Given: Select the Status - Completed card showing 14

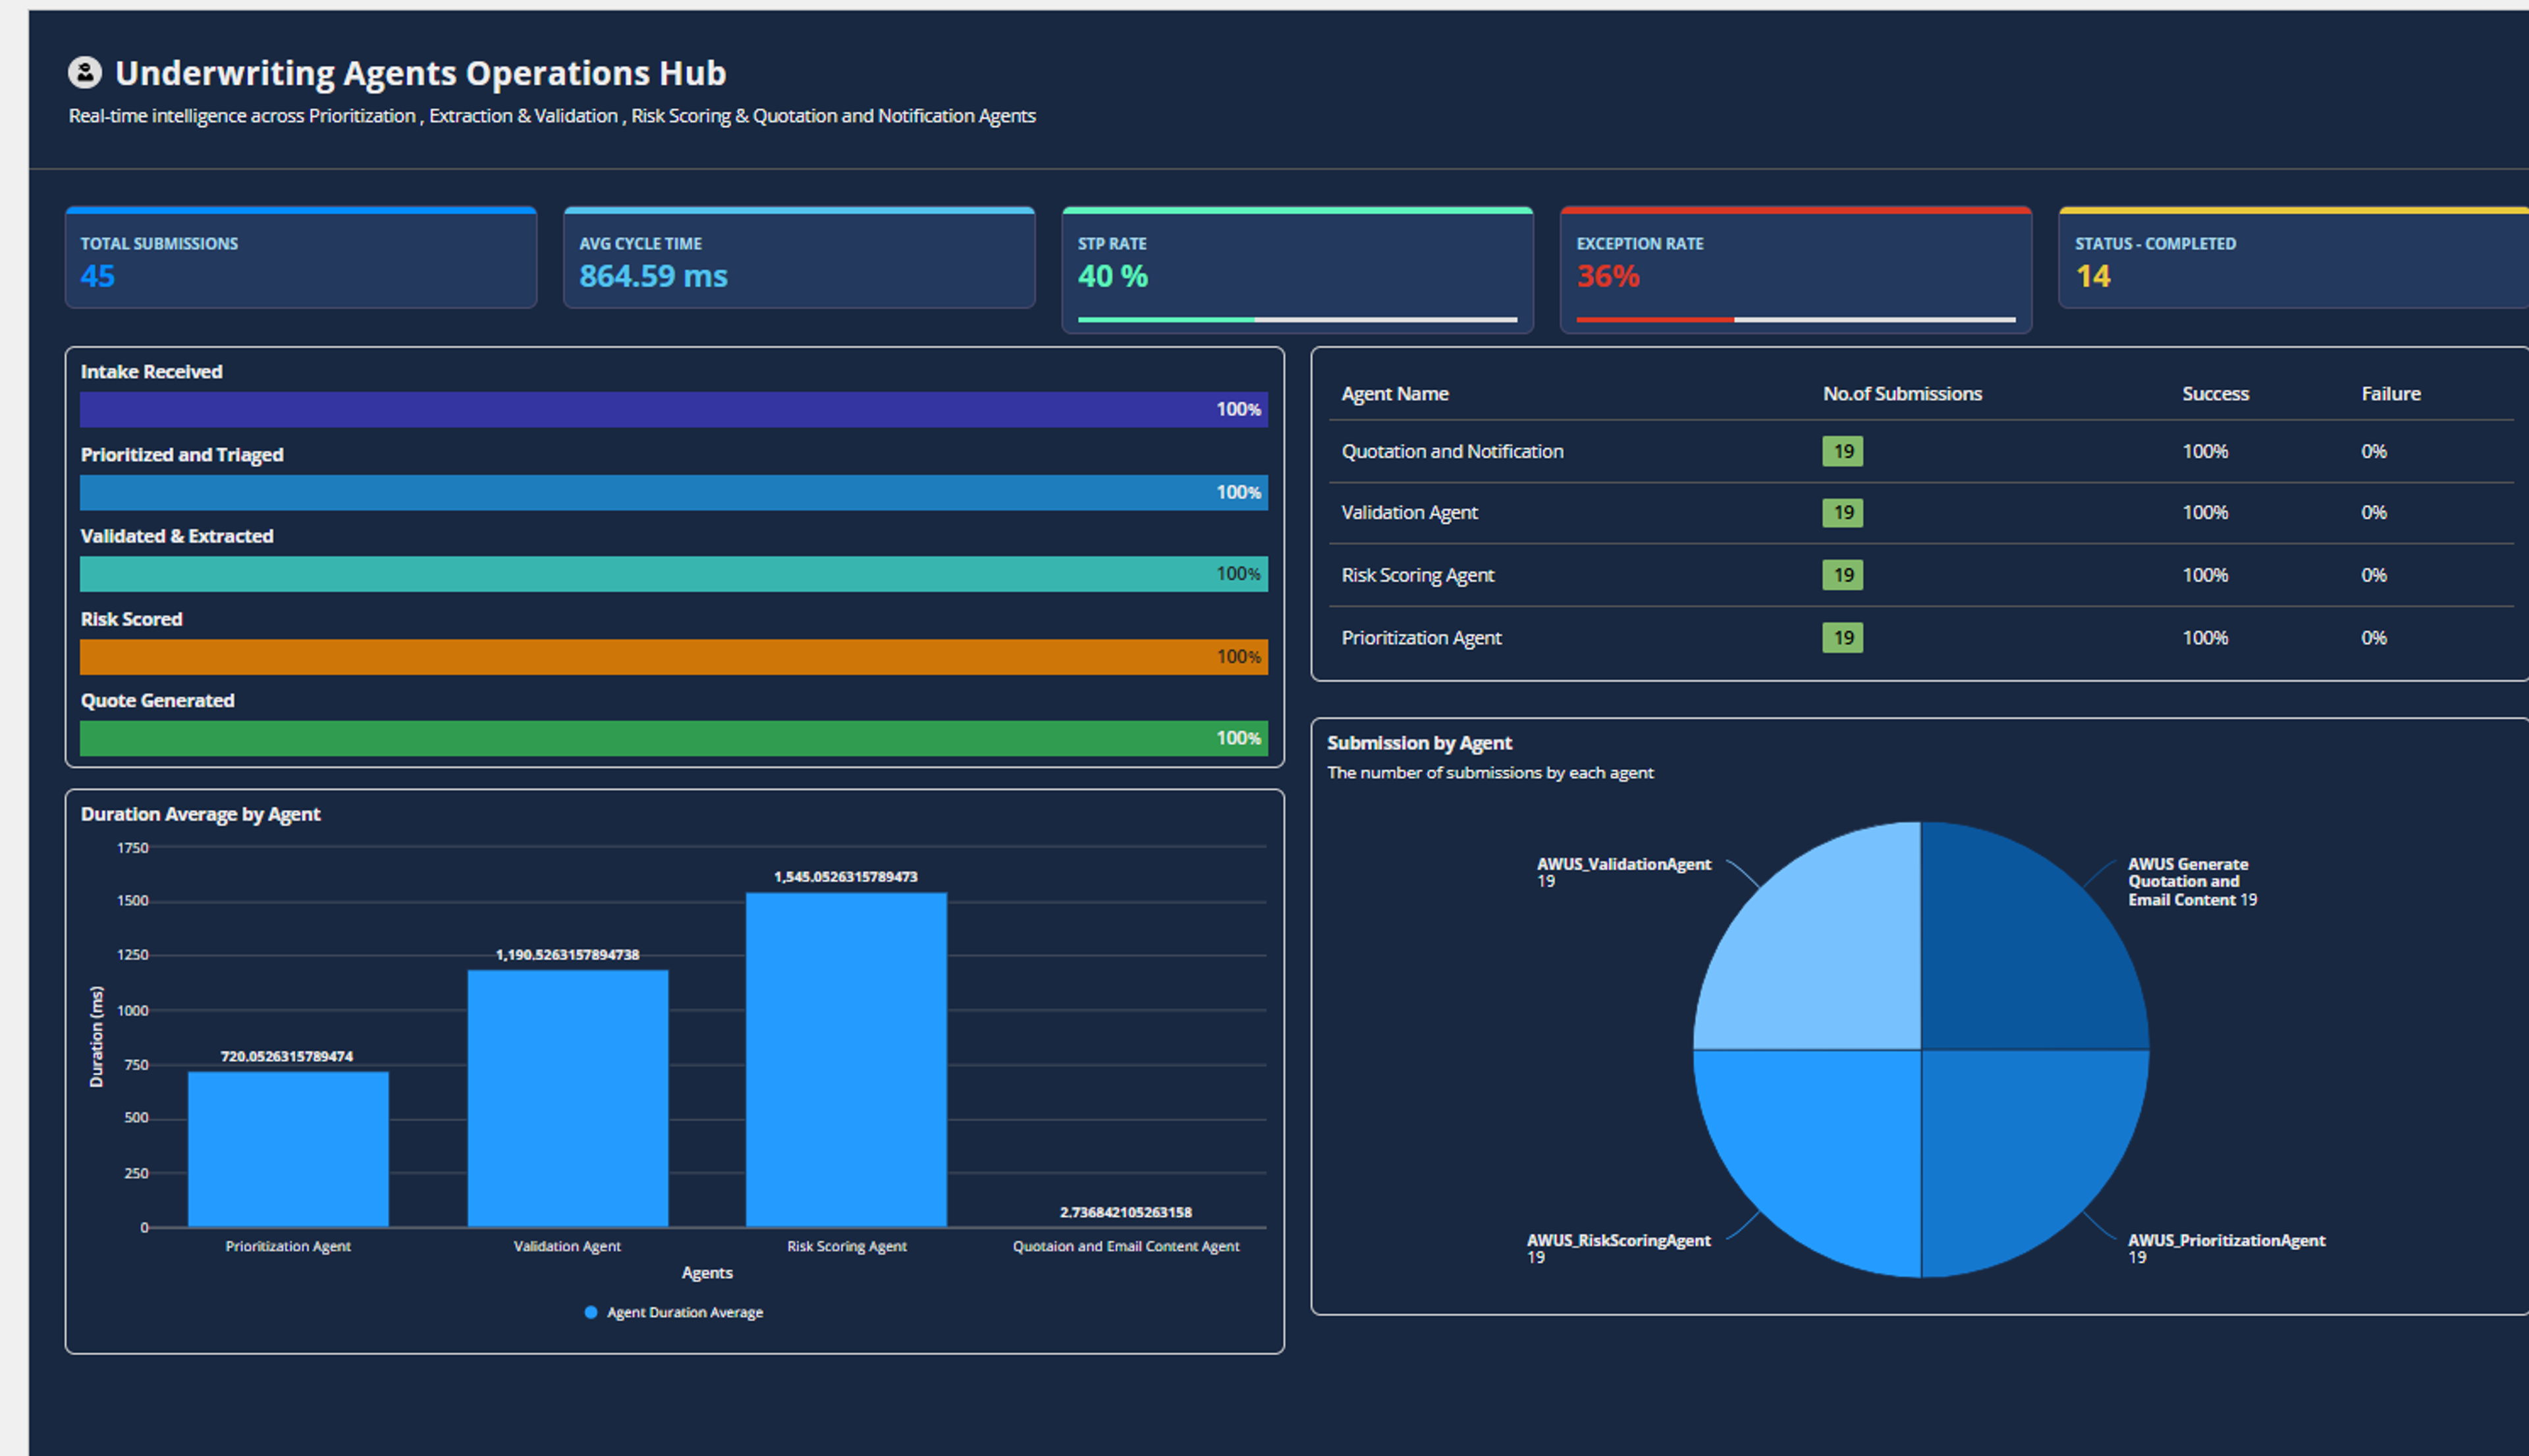Looking at the screenshot, I should click(2294, 258).
